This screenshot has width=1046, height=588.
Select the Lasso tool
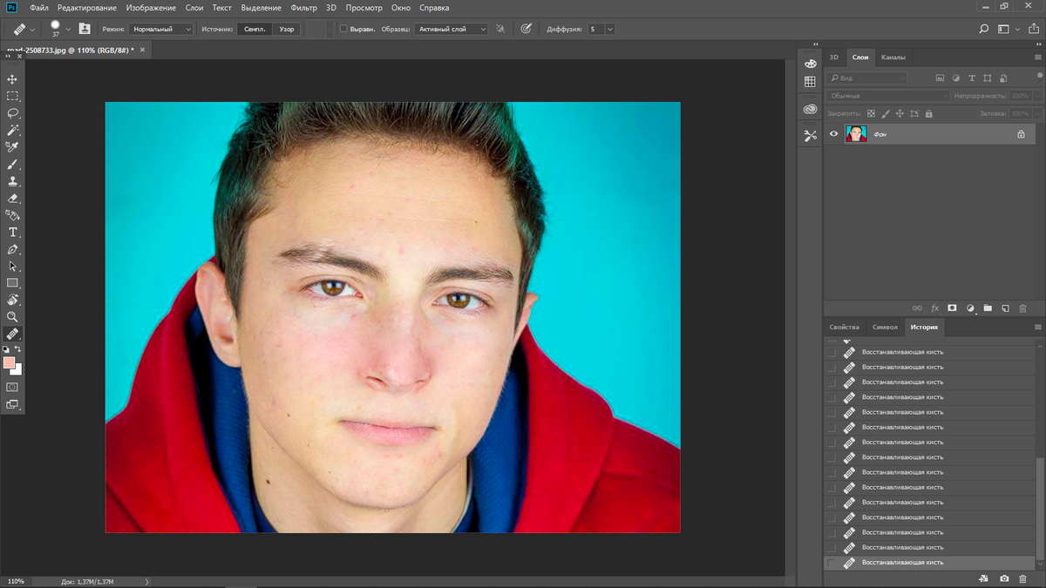click(12, 113)
